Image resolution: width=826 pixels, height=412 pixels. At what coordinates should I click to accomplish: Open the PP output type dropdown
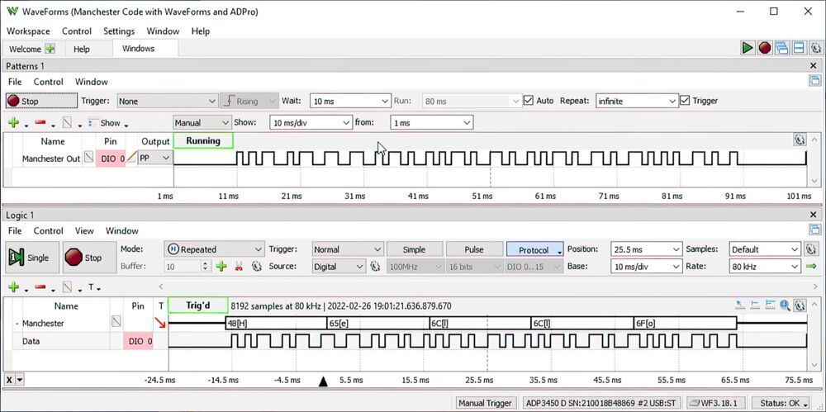[154, 158]
